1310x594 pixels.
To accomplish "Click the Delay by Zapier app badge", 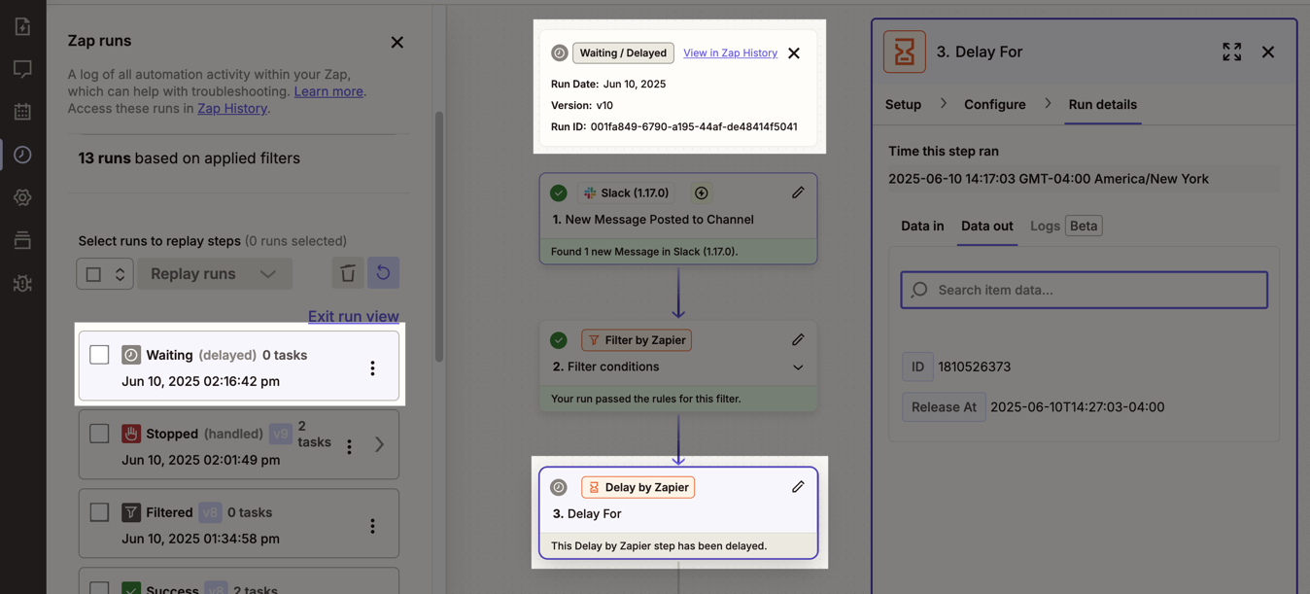I will (638, 487).
